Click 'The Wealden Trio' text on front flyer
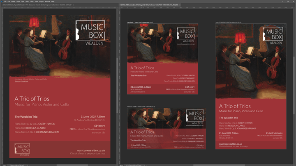Viewport: 296px width, 166px height. (x=26, y=117)
